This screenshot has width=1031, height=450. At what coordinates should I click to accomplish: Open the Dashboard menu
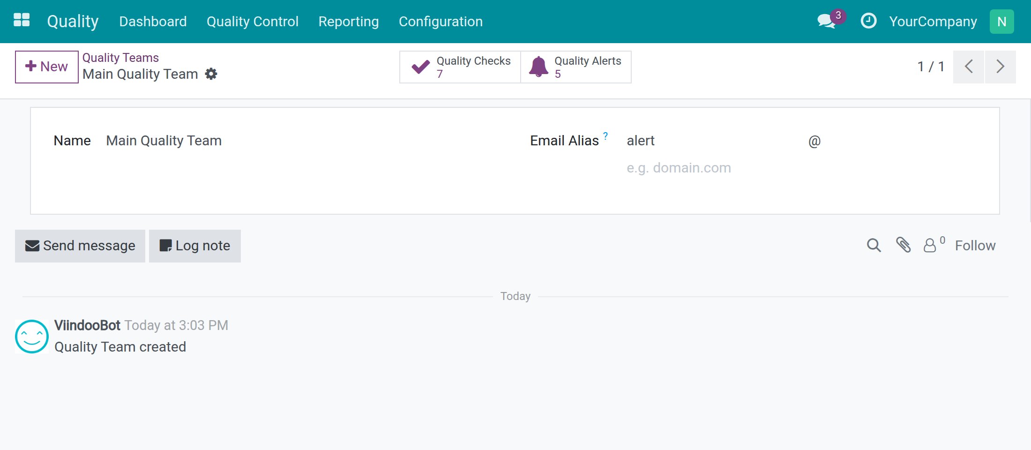pyautogui.click(x=153, y=22)
